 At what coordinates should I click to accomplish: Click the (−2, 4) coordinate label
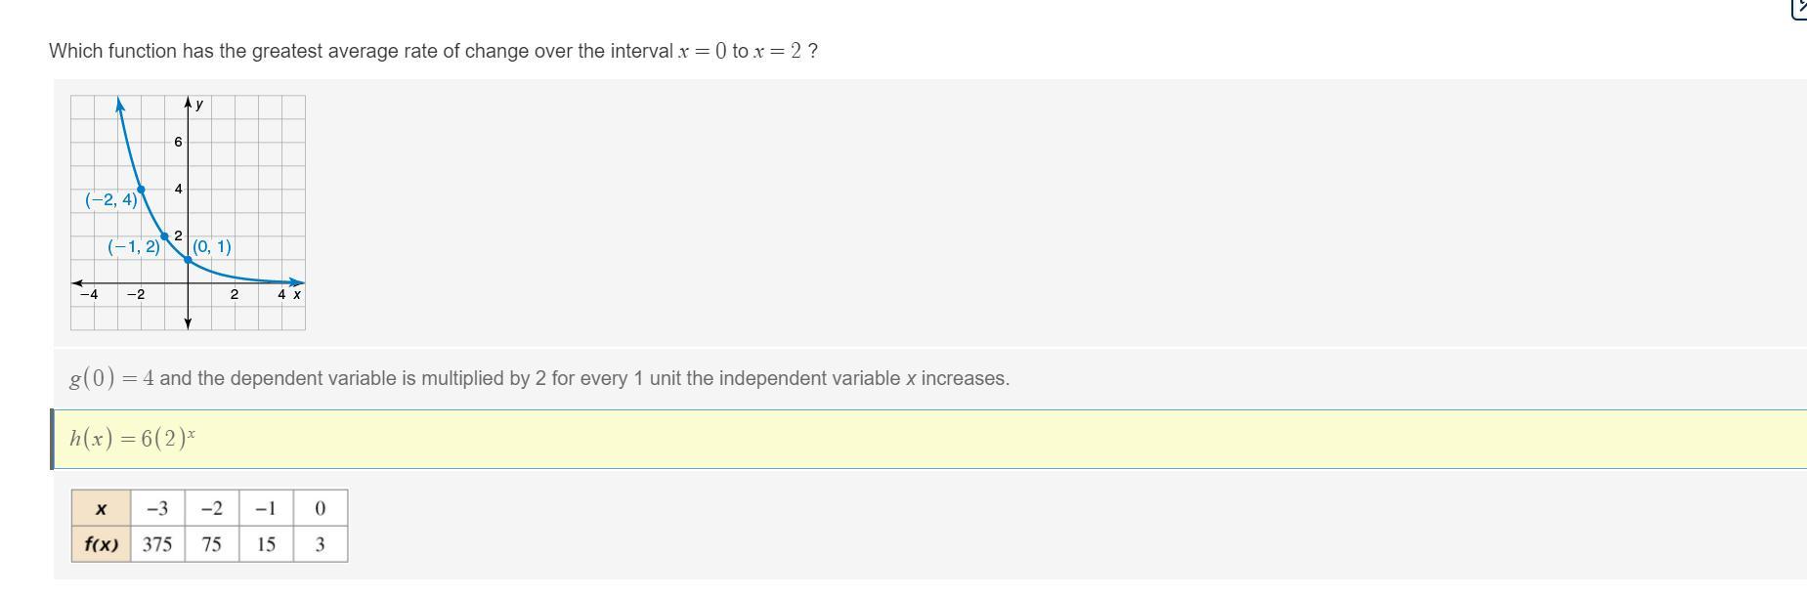[111, 200]
